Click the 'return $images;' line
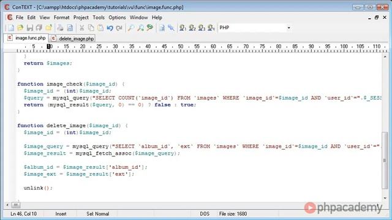 pos(48,64)
